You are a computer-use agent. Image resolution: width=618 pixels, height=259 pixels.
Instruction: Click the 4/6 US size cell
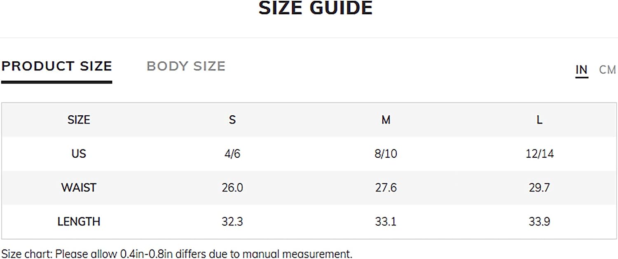click(232, 154)
